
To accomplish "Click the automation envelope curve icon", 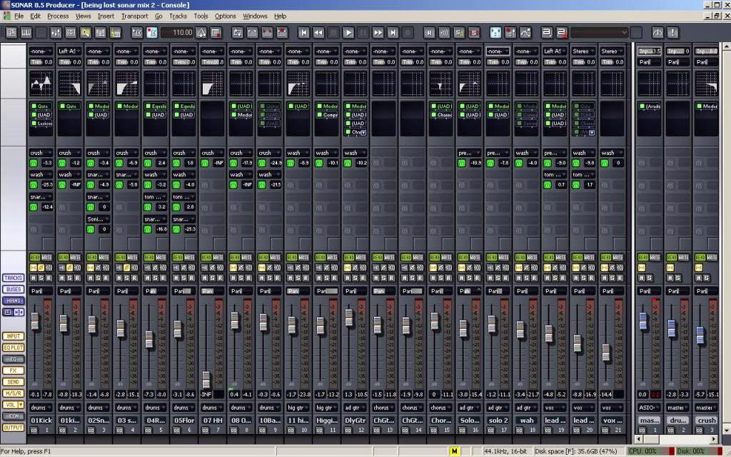I will tap(525, 32).
